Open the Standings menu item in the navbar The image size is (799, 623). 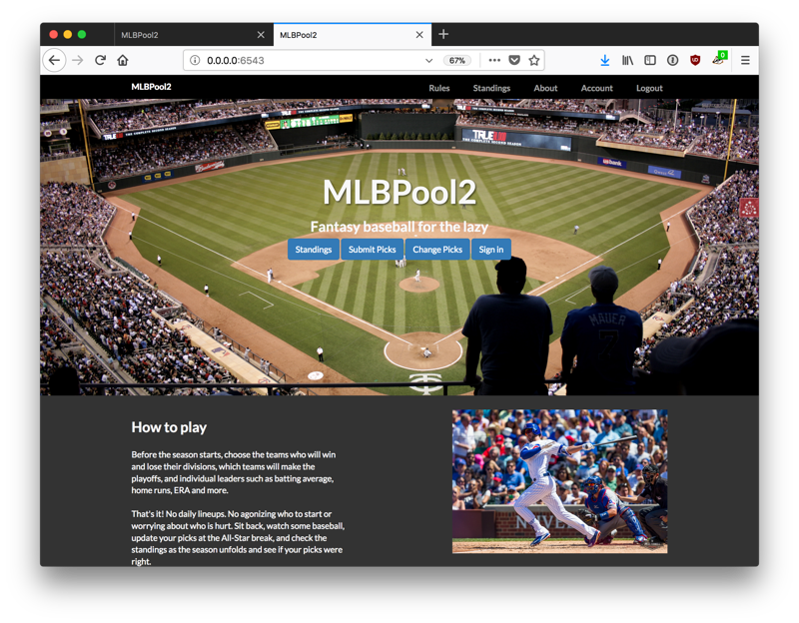[x=492, y=88]
